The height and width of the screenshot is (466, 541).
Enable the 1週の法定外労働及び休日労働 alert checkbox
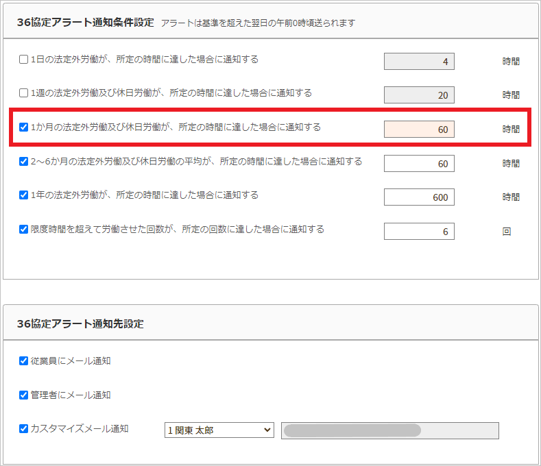pos(23,93)
